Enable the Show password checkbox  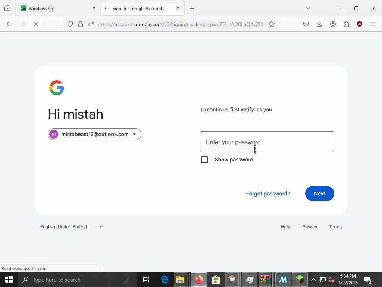tap(204, 160)
